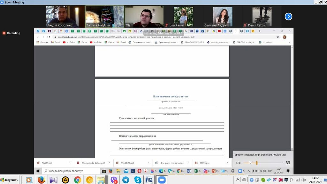The width and height of the screenshot is (327, 184).
Task: Reload the page in shared Chrome browser
Action: click(x=49, y=37)
